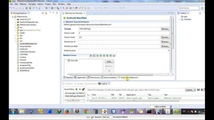Click the New file toolbar icon
The height and width of the screenshot is (120, 214).
11,8
